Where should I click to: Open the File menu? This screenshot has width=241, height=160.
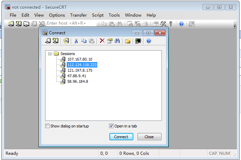[13, 15]
